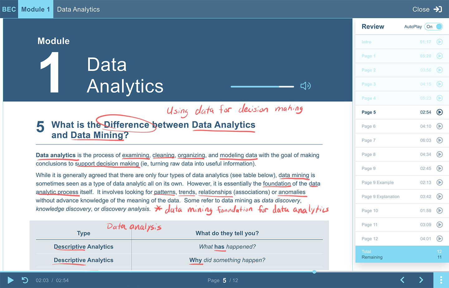The height and width of the screenshot is (288, 449).
Task: Play the Page 9 Explanation segment
Action: [440, 196]
